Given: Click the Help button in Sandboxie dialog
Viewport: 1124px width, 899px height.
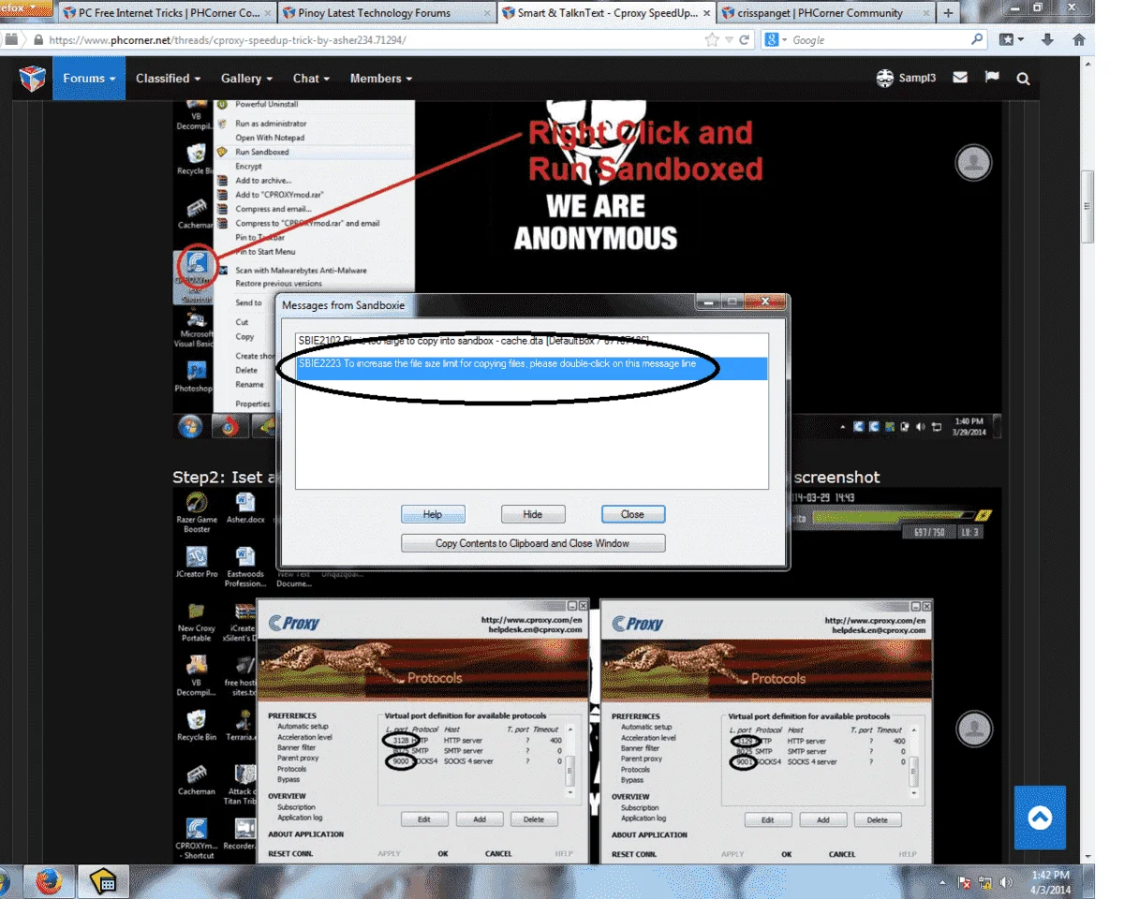Looking at the screenshot, I should tap(432, 514).
